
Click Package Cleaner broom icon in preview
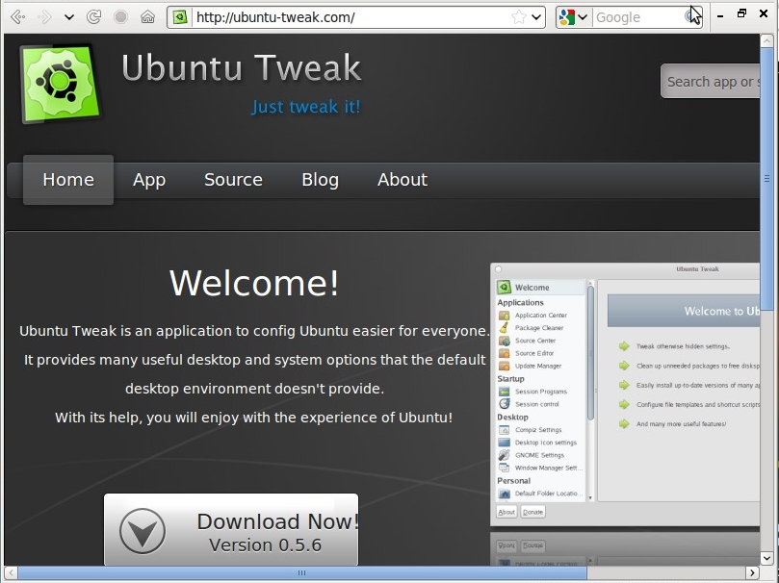[x=504, y=328]
